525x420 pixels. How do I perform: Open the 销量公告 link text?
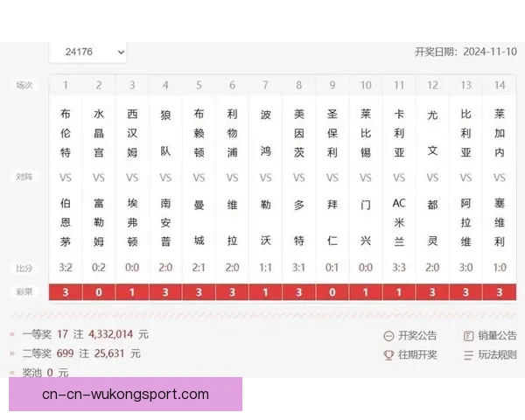pos(497,335)
